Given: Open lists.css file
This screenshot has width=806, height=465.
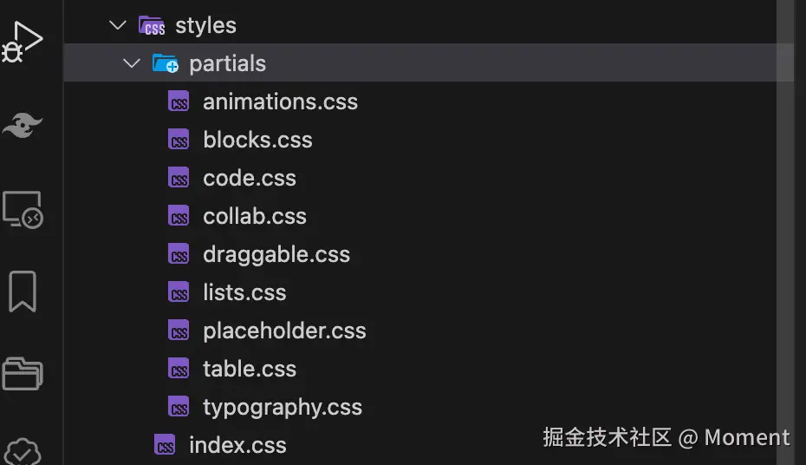Looking at the screenshot, I should [x=244, y=292].
